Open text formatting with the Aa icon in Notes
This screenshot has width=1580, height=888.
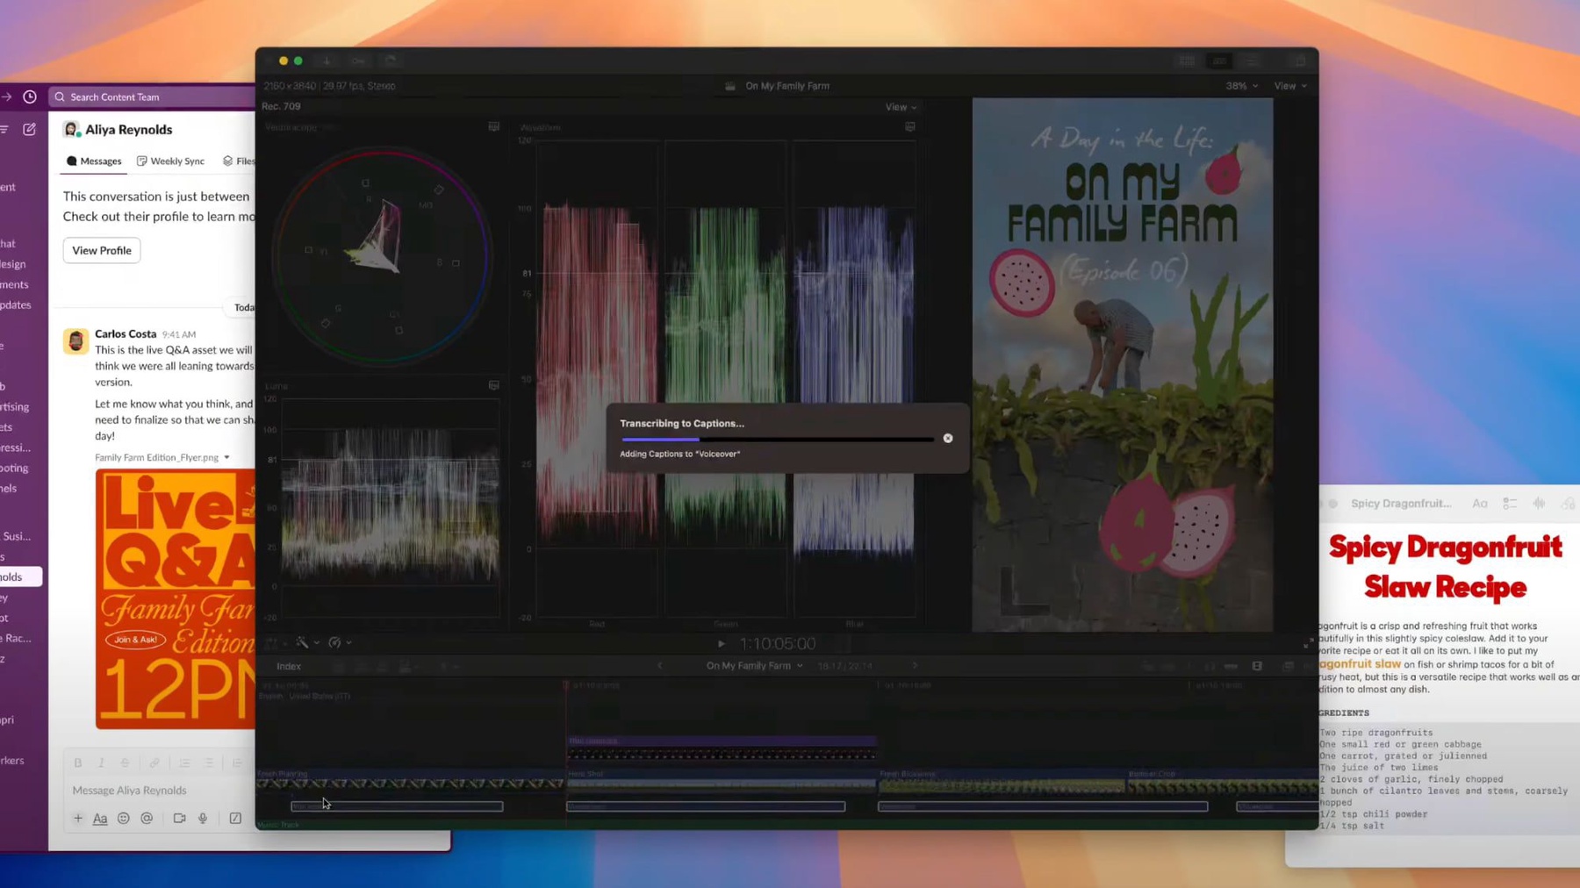[1480, 503]
